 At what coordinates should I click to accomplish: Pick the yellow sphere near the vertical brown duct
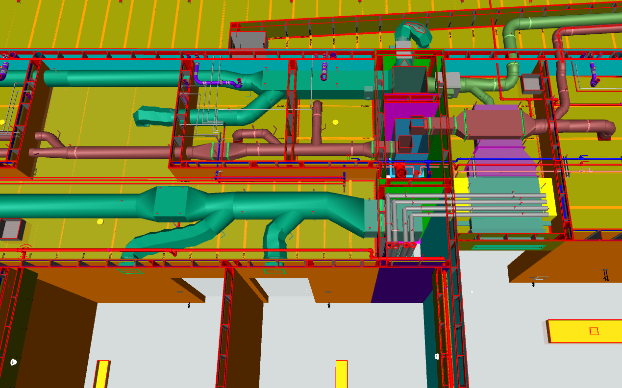335,122
